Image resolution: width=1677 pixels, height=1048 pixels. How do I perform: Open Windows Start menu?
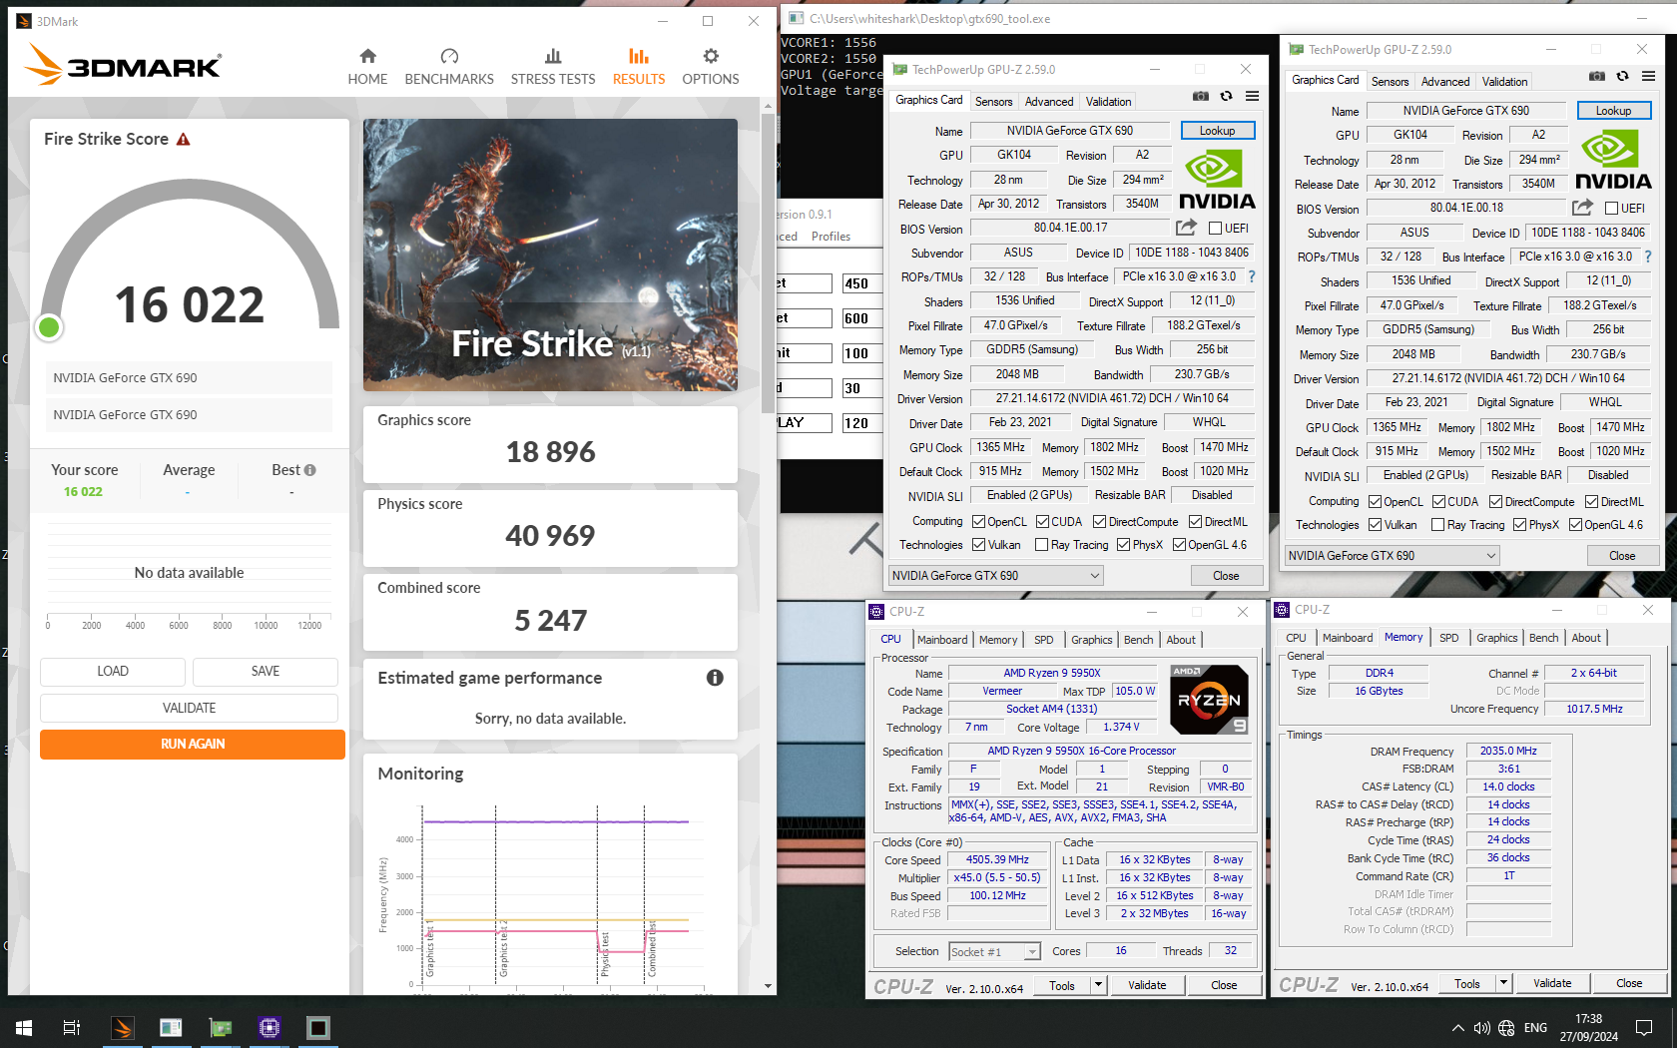click(x=24, y=1027)
